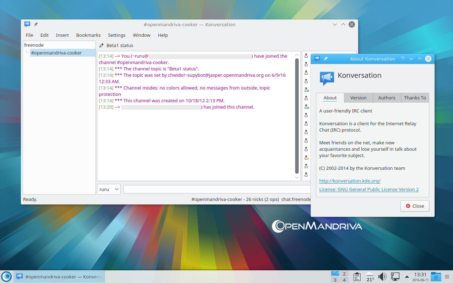Viewport: 453px width, 283px height.
Task: Open the trash folder icon on panel
Action: [436, 277]
